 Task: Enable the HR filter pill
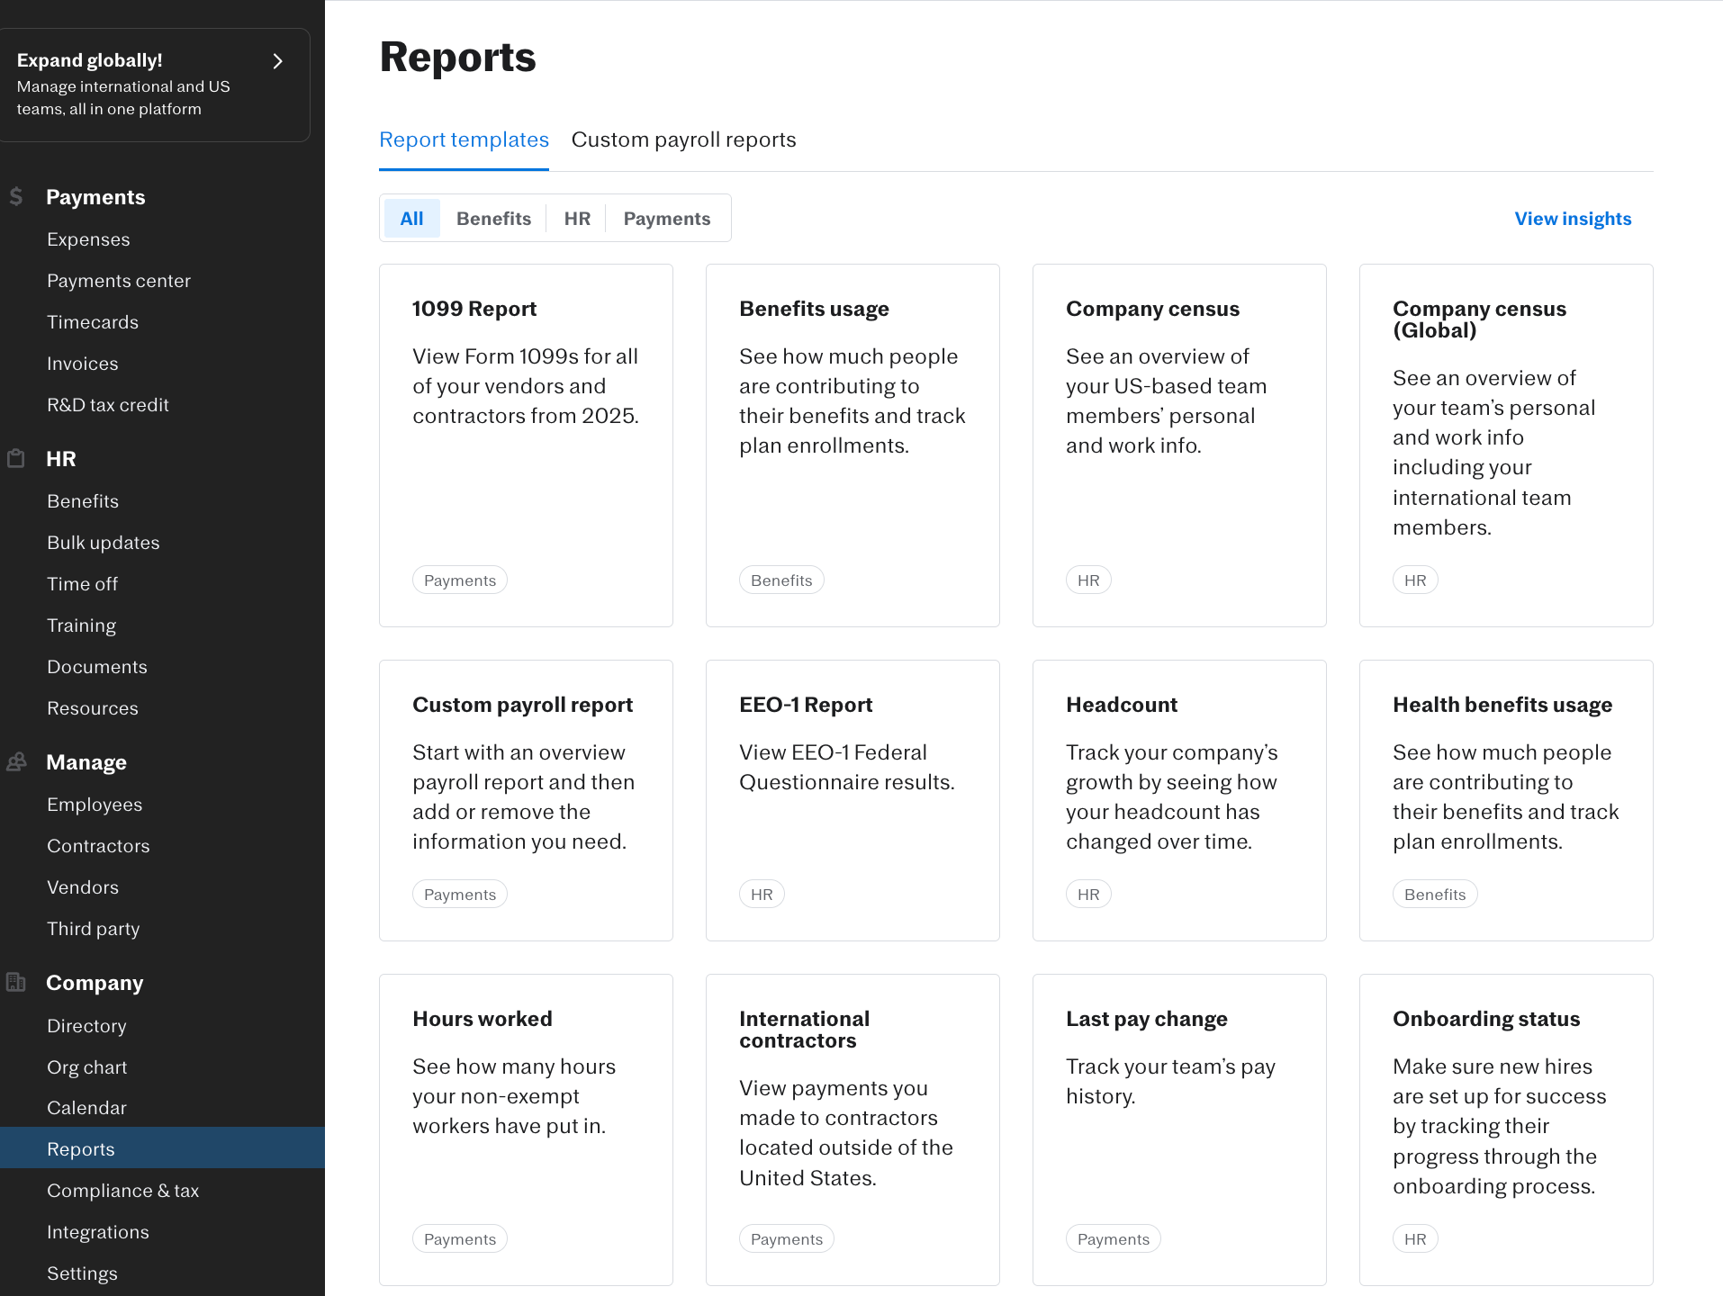tap(577, 218)
